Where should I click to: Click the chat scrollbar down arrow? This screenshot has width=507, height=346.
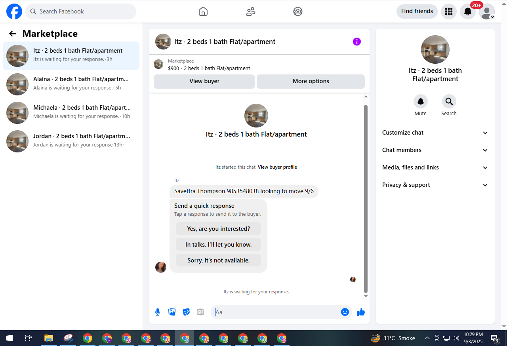(366, 296)
